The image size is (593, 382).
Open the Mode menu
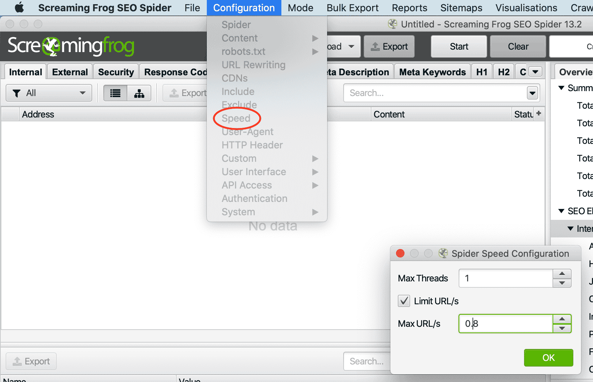[300, 8]
